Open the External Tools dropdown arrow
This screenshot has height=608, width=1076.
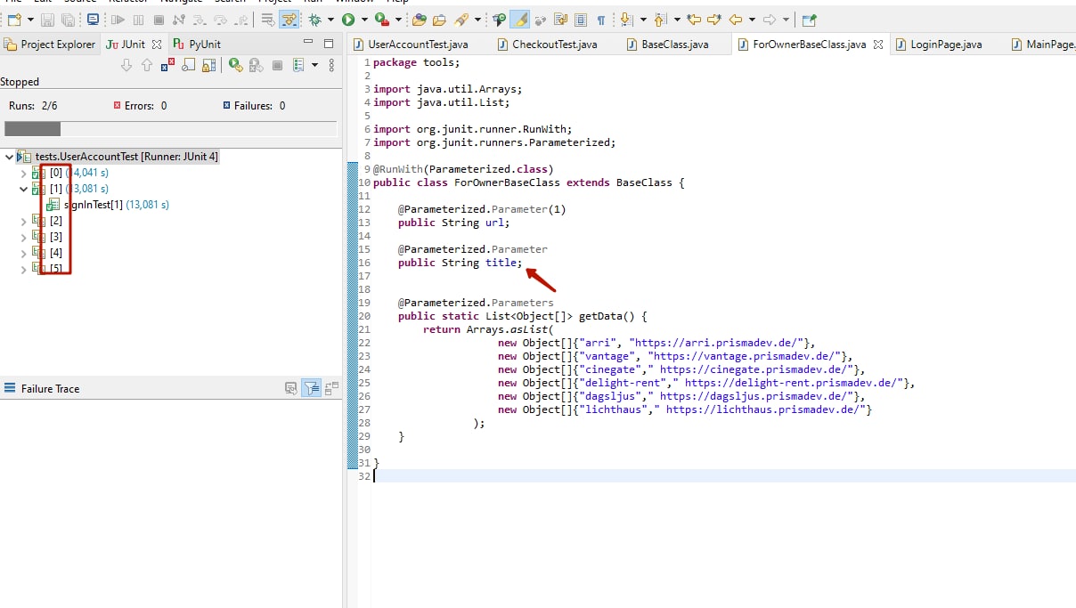pyautogui.click(x=398, y=20)
